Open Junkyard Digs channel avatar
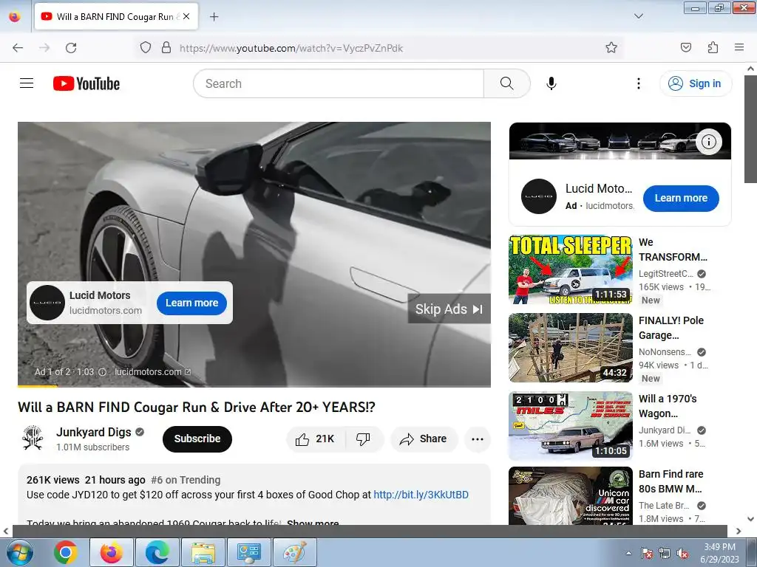The image size is (757, 567). pos(33,439)
